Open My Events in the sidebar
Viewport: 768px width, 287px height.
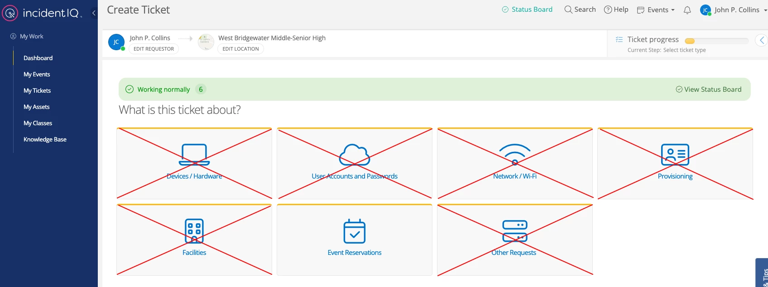click(x=37, y=74)
